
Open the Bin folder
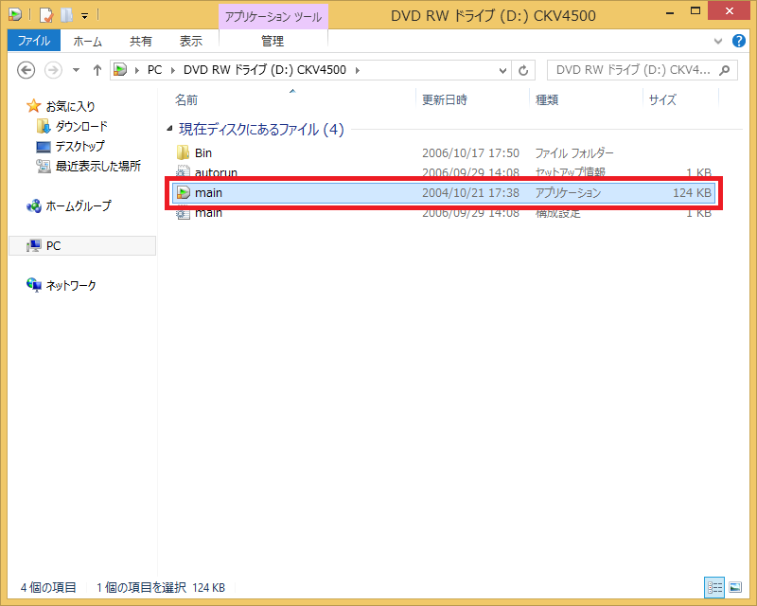(203, 152)
